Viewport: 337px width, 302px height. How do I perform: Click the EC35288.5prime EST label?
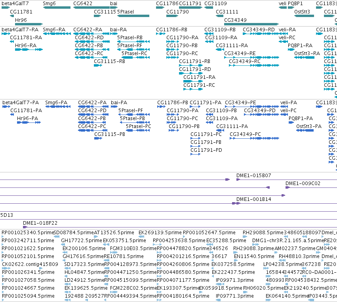[226, 240]
